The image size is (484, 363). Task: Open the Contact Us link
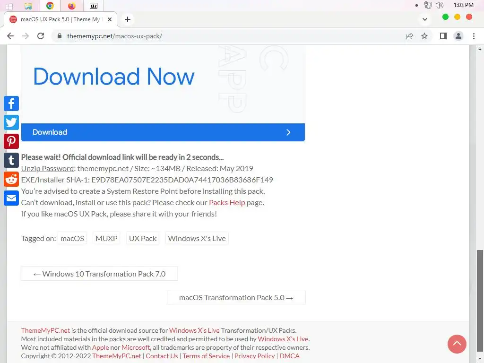click(x=162, y=356)
